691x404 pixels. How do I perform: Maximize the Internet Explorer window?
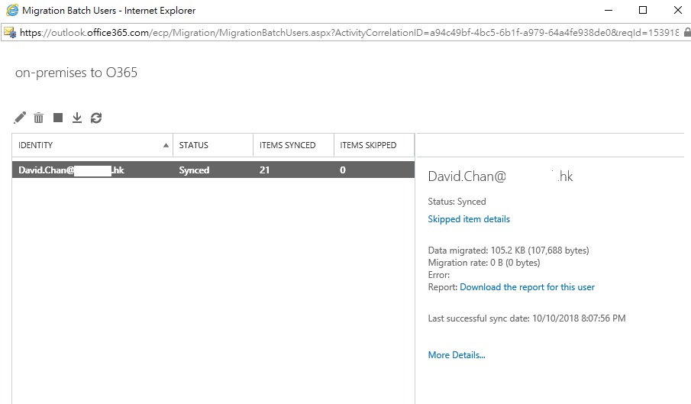[x=643, y=10]
